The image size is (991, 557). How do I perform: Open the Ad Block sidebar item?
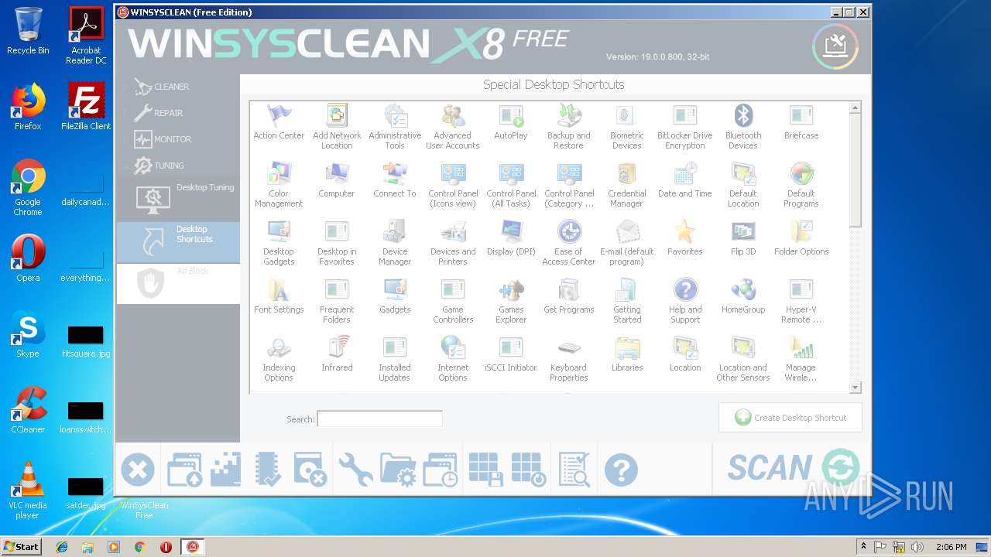pos(178,283)
